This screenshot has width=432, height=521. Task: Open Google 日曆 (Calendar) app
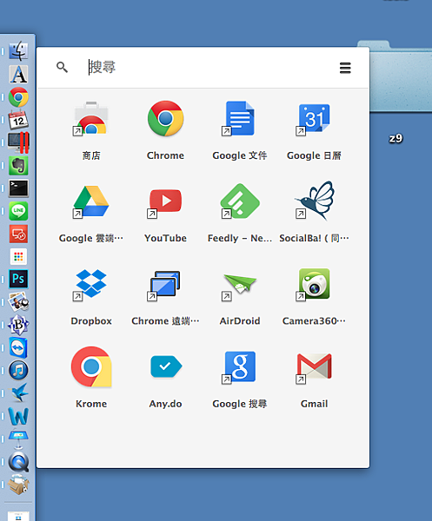(314, 119)
